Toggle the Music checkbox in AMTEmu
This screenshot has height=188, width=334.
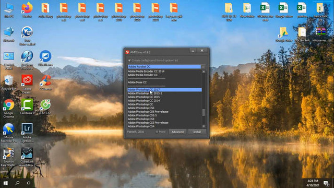(157, 132)
